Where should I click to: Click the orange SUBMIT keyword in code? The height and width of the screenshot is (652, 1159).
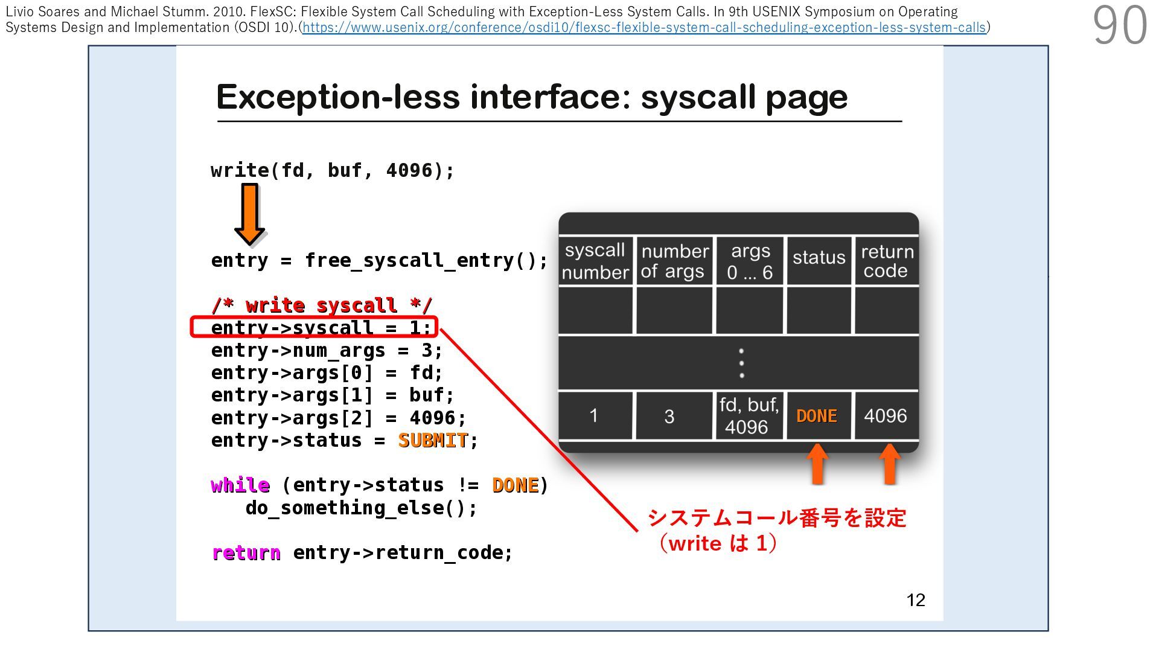click(x=433, y=440)
